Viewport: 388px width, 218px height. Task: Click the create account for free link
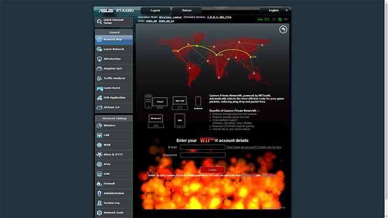coord(254,147)
